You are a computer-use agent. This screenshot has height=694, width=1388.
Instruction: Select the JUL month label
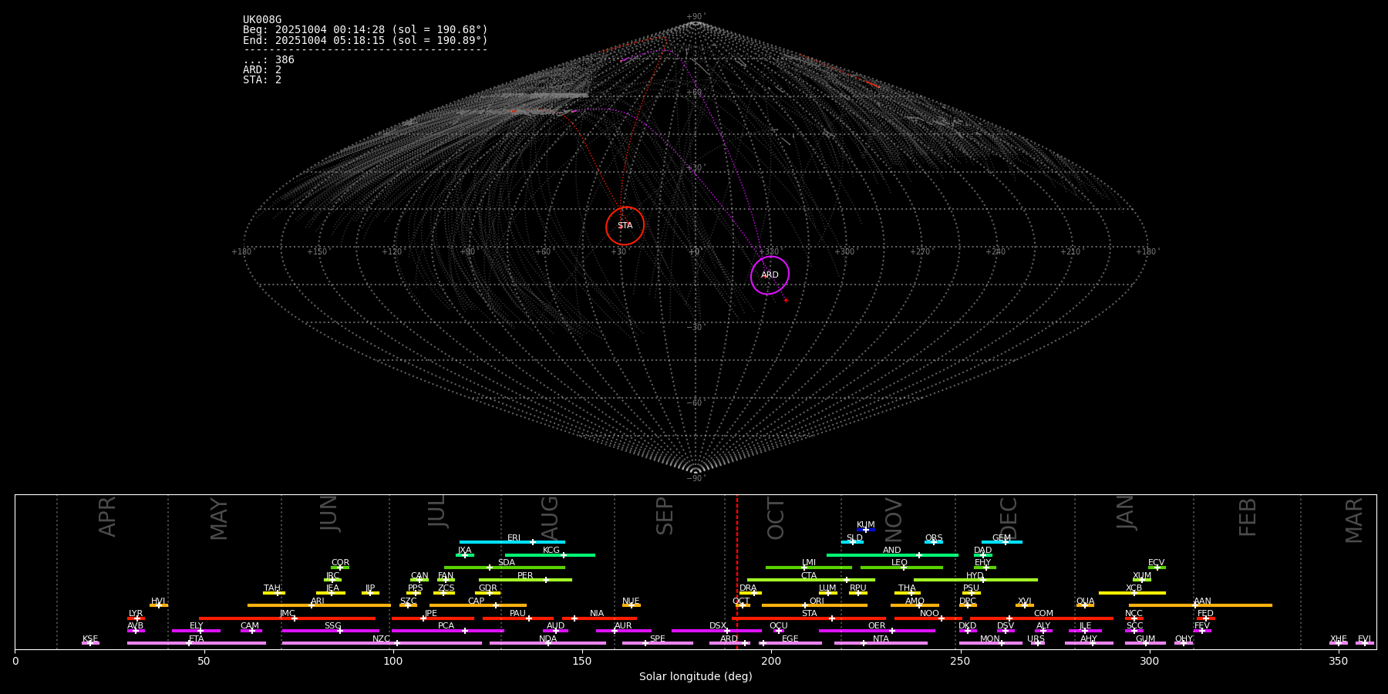pyautogui.click(x=437, y=510)
